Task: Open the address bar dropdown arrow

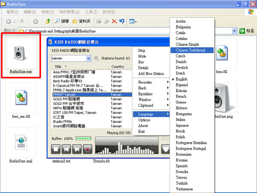Action: pos(234,31)
